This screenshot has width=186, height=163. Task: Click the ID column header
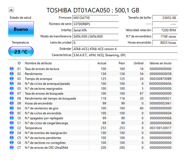(x=19, y=63)
